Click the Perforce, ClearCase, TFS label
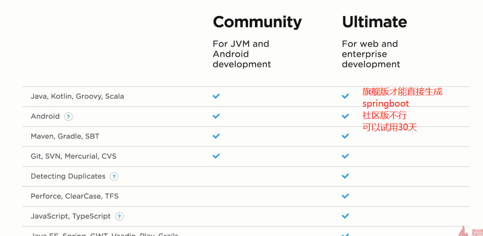Viewport: 483px width, 236px height. 74,196
